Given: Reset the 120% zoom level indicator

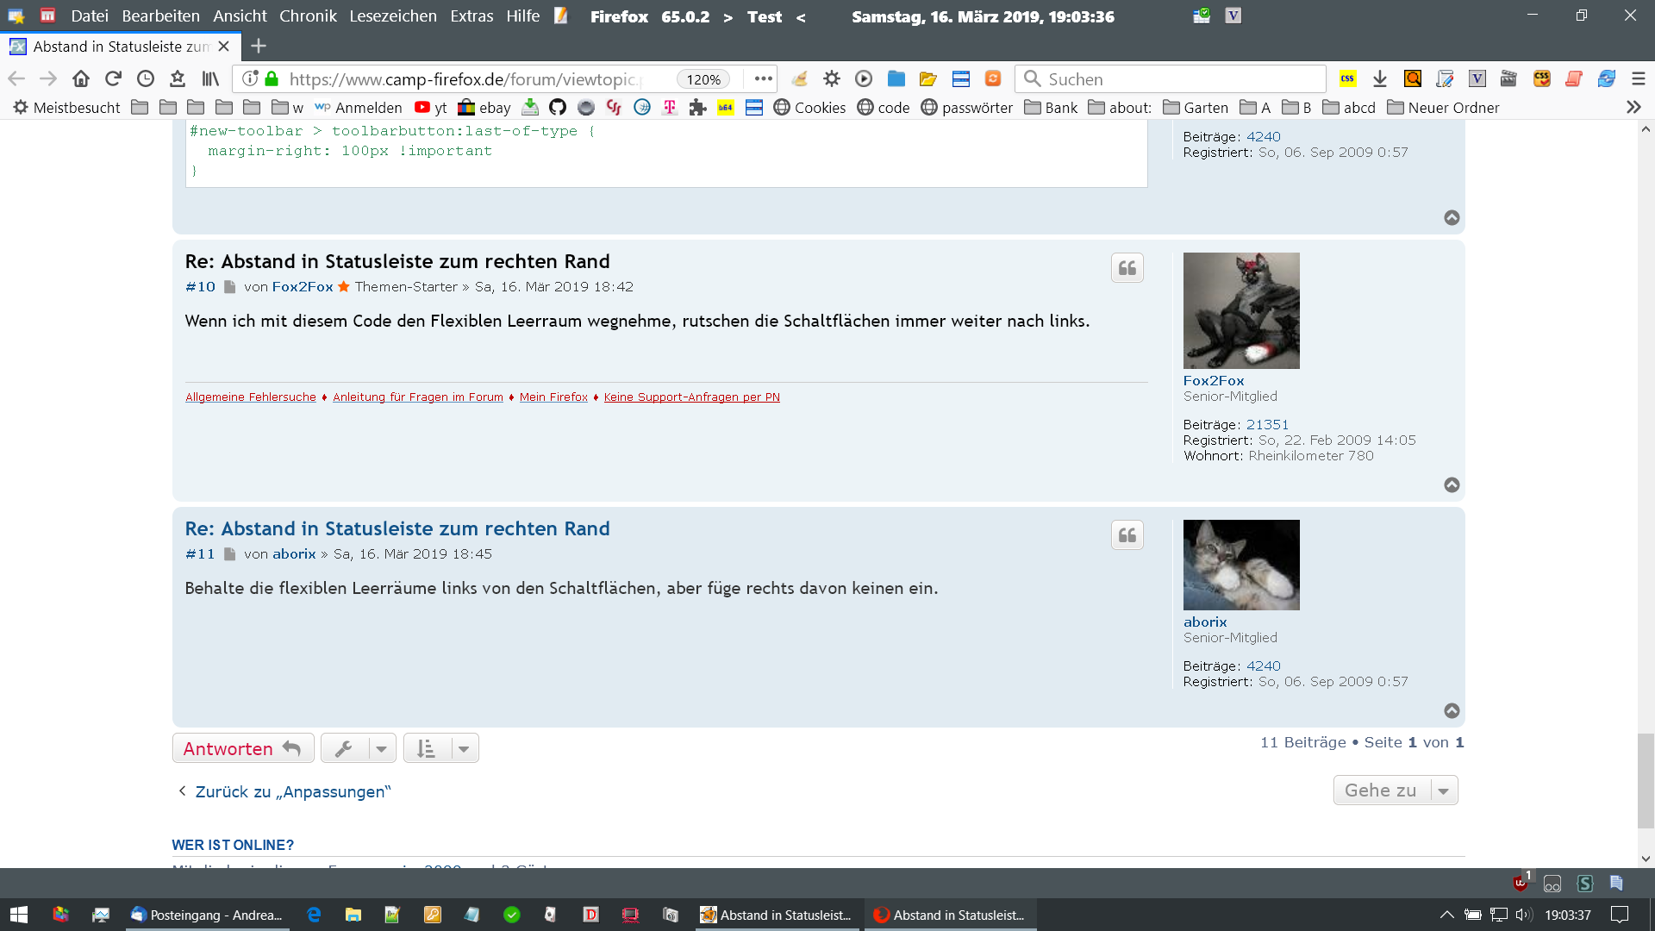Looking at the screenshot, I should (x=703, y=79).
